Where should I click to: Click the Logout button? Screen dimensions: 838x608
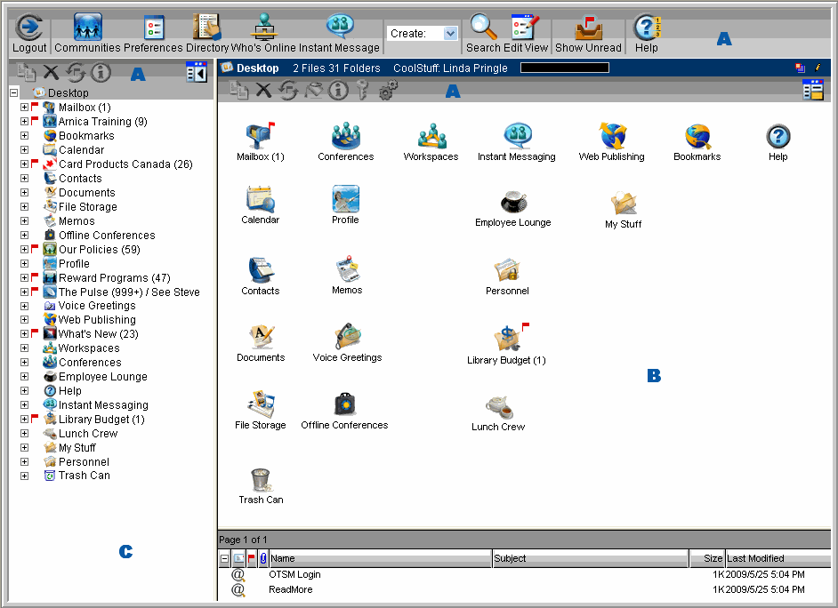(x=29, y=34)
